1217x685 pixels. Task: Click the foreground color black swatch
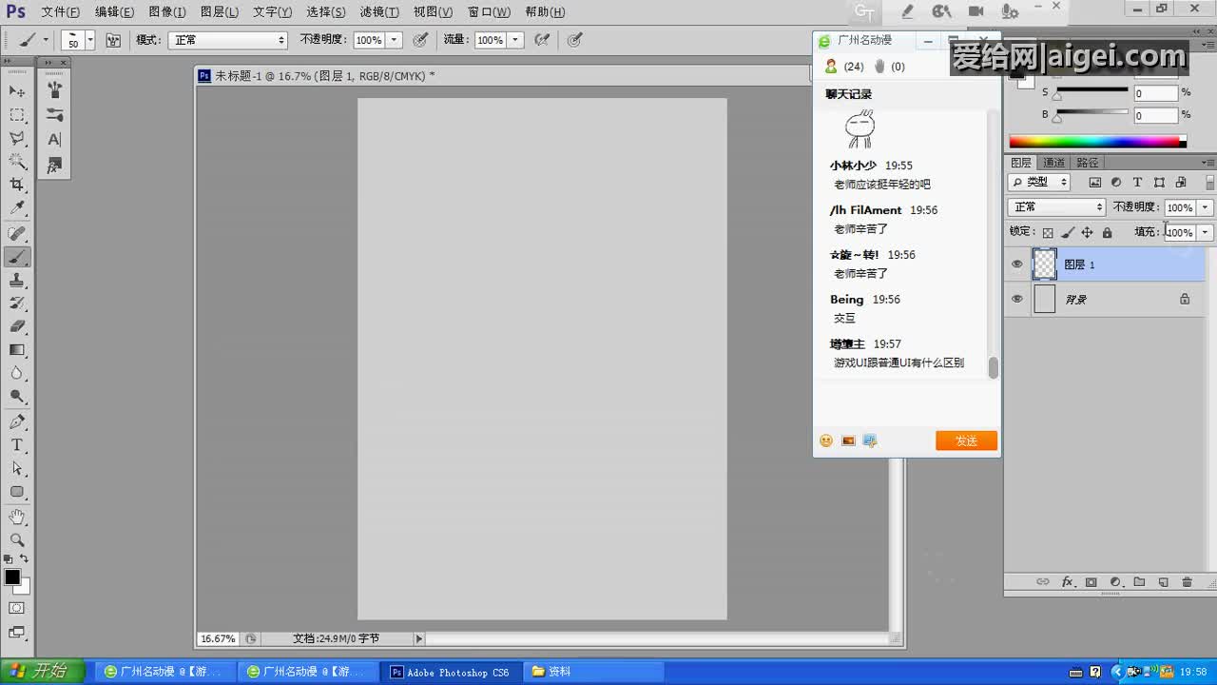(x=12, y=577)
